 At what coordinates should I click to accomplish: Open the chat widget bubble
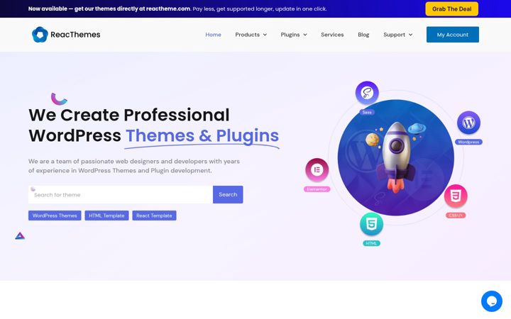(x=491, y=301)
